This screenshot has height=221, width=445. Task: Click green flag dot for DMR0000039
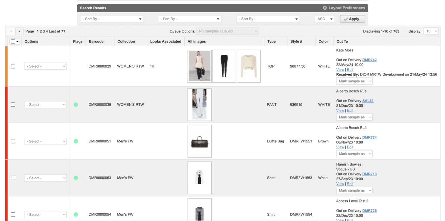click(76, 105)
